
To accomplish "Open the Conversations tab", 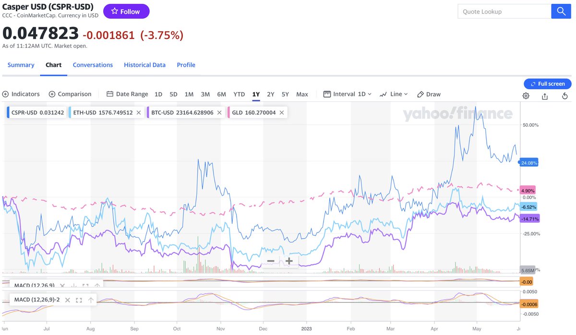I will pos(93,65).
